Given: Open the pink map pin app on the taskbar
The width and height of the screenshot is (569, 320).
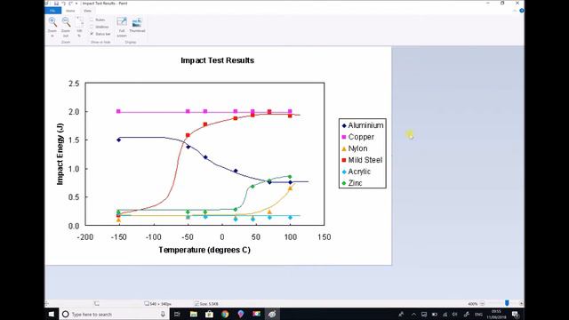Looking at the screenshot, I should tap(241, 314).
